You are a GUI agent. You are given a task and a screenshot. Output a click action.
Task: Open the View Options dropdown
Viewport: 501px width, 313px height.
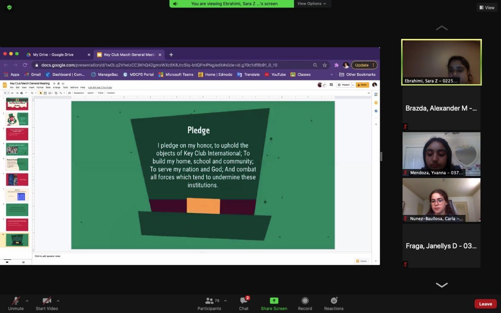click(312, 4)
